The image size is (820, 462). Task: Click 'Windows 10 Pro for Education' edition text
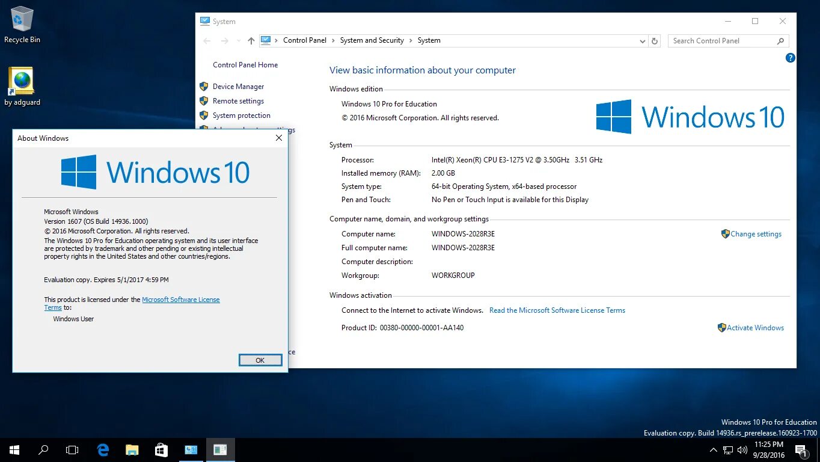pos(389,104)
